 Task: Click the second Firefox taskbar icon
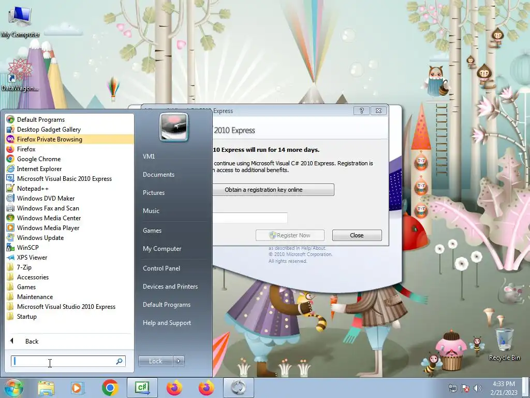pyautogui.click(x=207, y=388)
